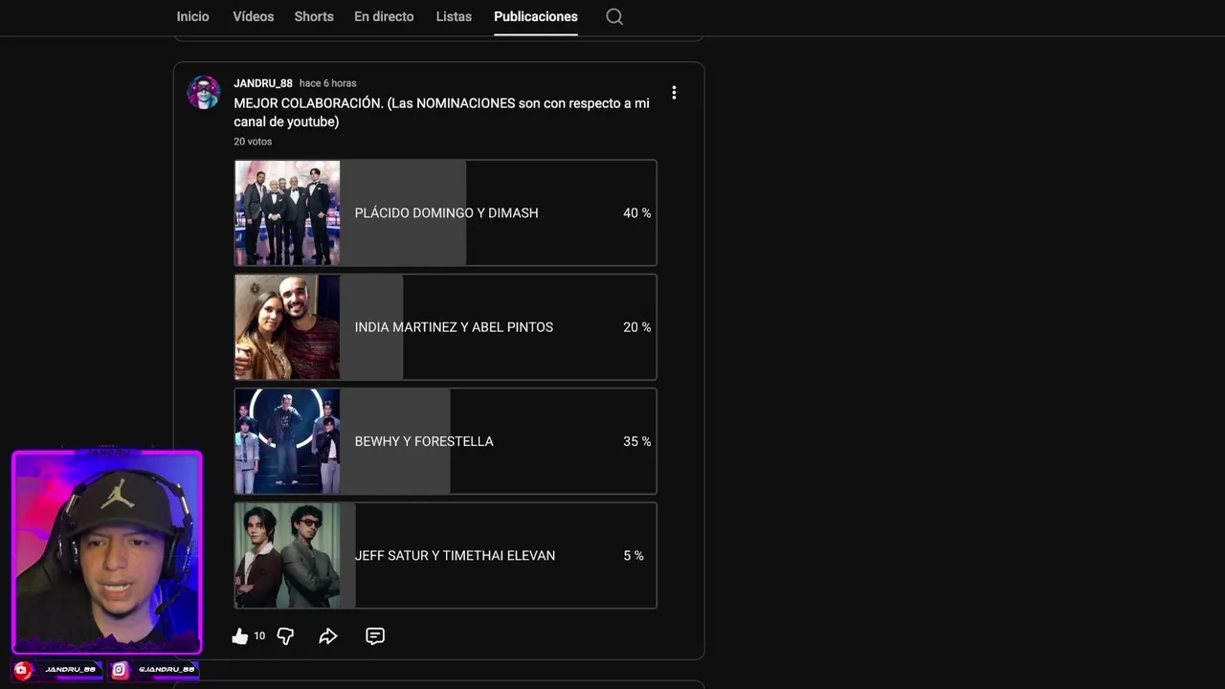Select the Publicaciones tab
1225x689 pixels.
tap(536, 16)
